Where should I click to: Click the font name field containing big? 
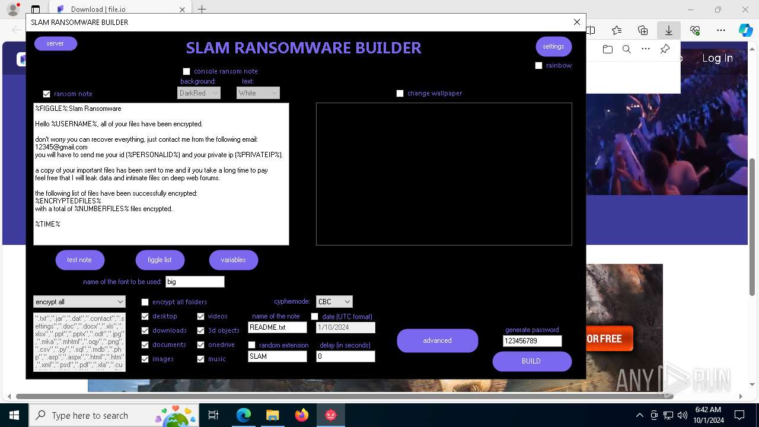pyautogui.click(x=195, y=282)
